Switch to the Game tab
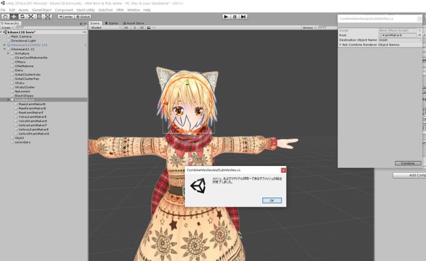This screenshot has width=426, height=261. pos(112,23)
